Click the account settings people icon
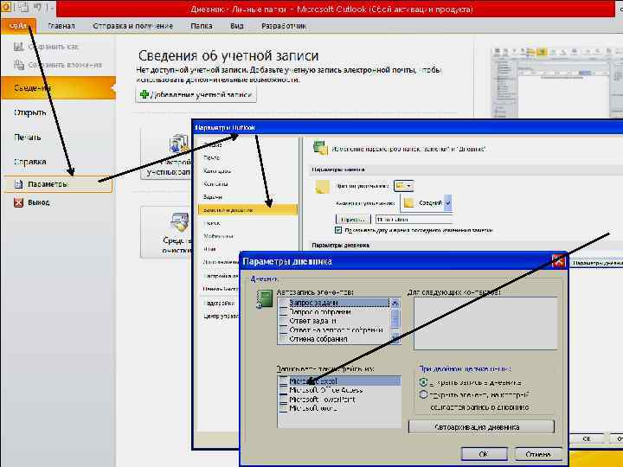This screenshot has height=467, width=623. (179, 144)
